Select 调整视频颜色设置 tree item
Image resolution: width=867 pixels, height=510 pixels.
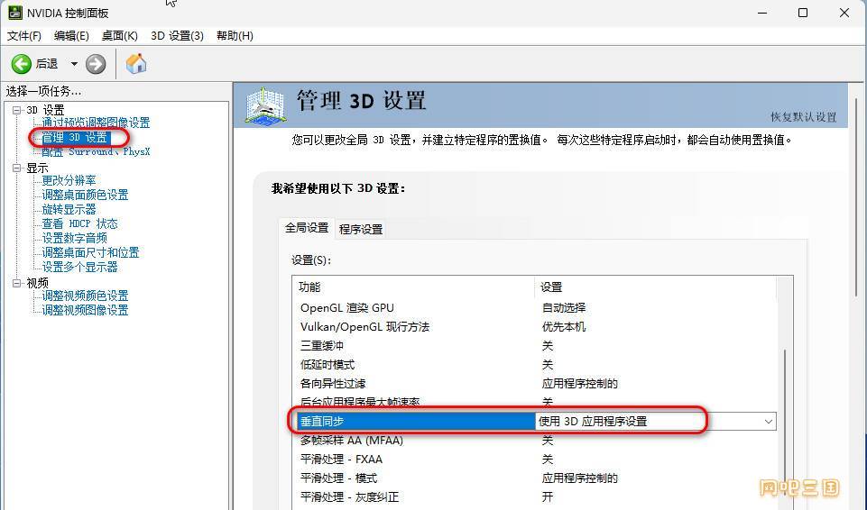pos(85,296)
